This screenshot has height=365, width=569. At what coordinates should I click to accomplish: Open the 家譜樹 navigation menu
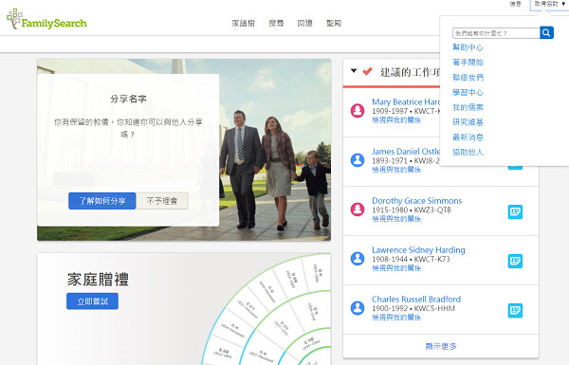point(244,23)
